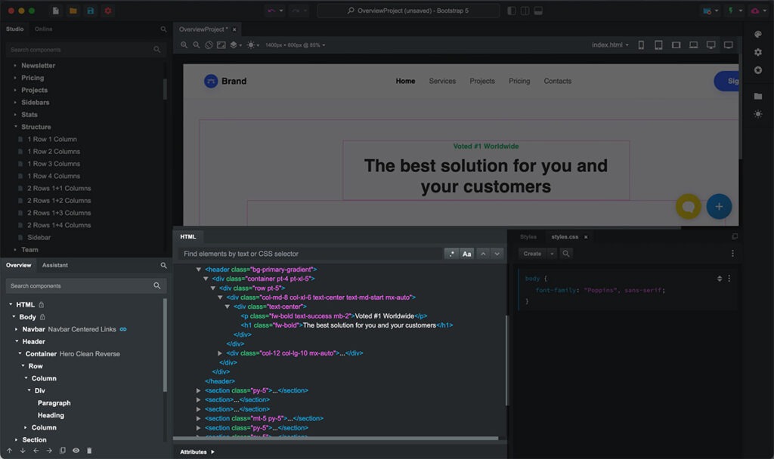Toggle component visibility with eye icon
Viewport: 774px width, 459px height.
[x=76, y=451]
